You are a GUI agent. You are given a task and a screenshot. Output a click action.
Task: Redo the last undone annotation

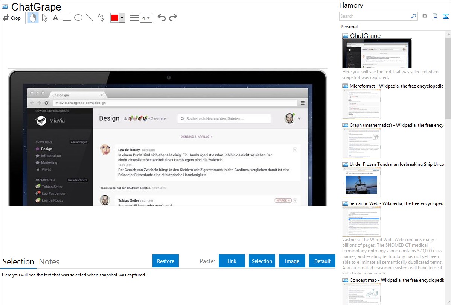[x=173, y=18]
